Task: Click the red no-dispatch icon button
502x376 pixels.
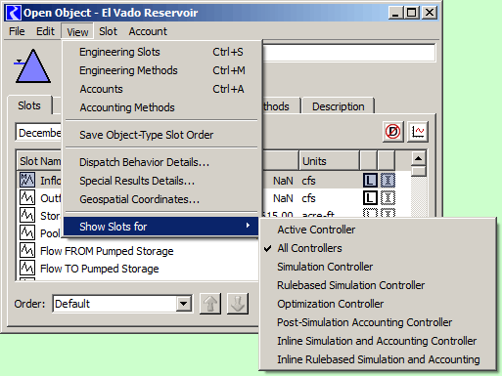Action: pos(393,132)
